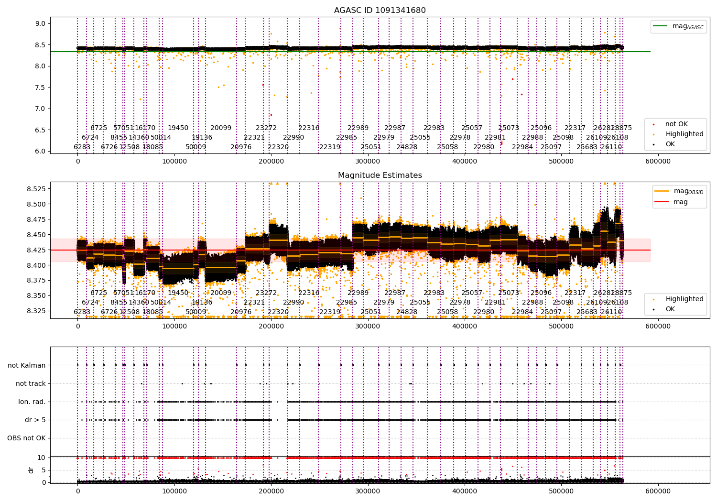Click obsid label 22317 in Magnitude Estimates plot
Image resolution: width=717 pixels, height=502 pixels.
tap(575, 293)
